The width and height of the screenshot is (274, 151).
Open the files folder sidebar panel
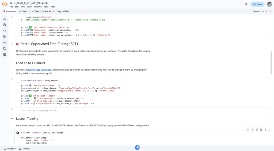click(x=5, y=49)
